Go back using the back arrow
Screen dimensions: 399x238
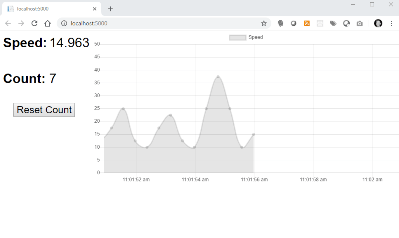point(8,23)
